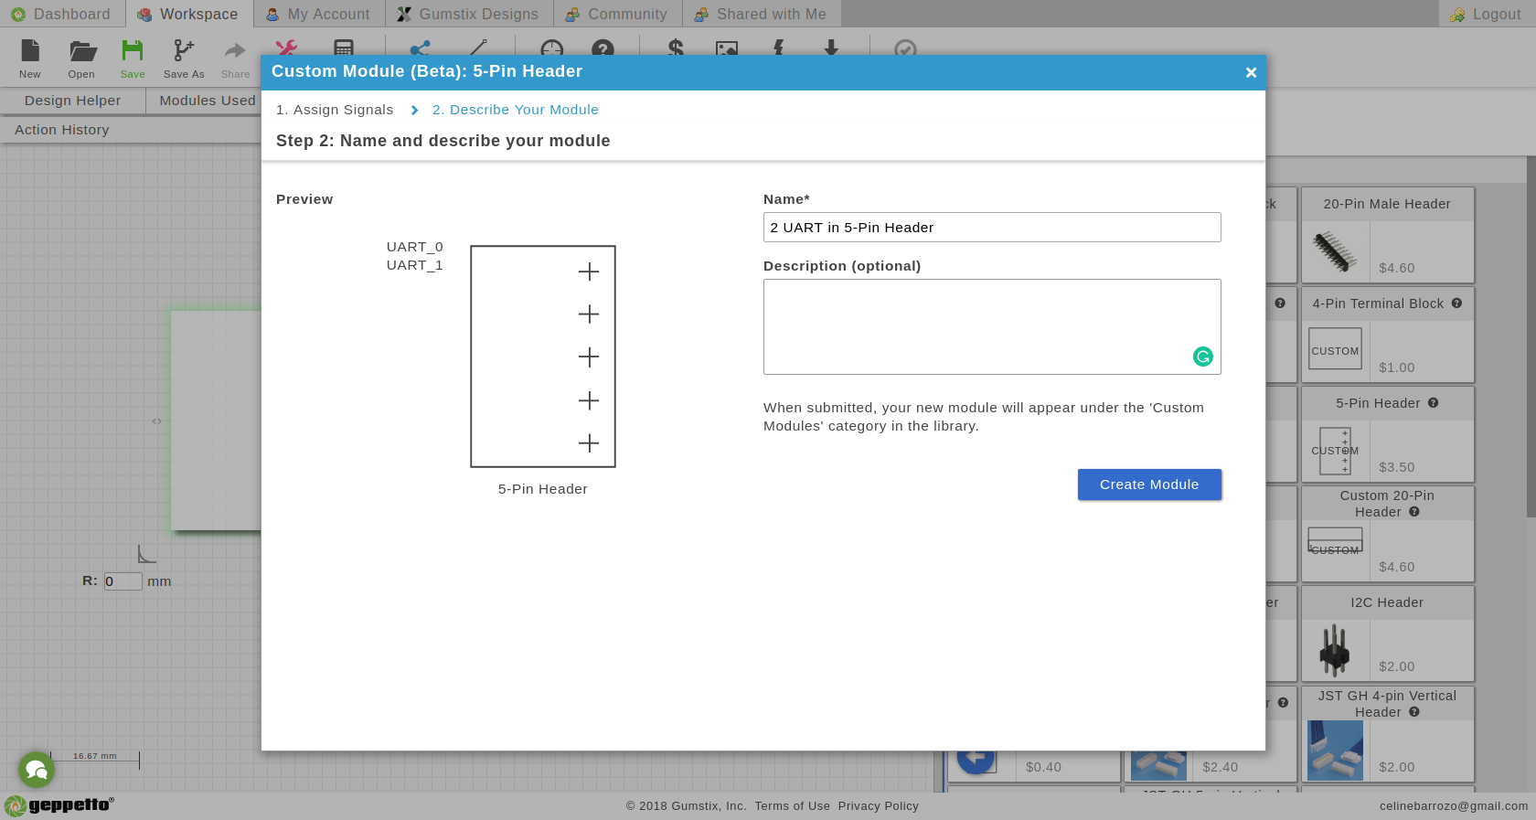Click the UART_0 signal label in preview
1536x820 pixels.
point(415,247)
